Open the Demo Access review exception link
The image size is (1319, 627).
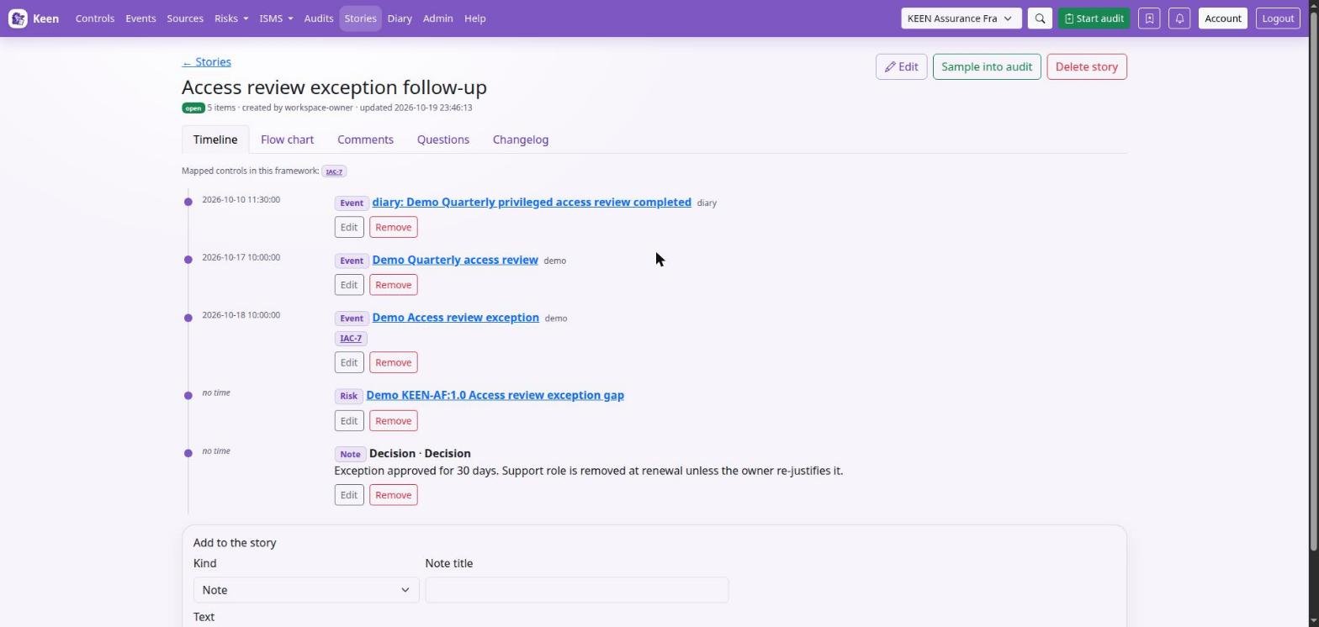(456, 318)
